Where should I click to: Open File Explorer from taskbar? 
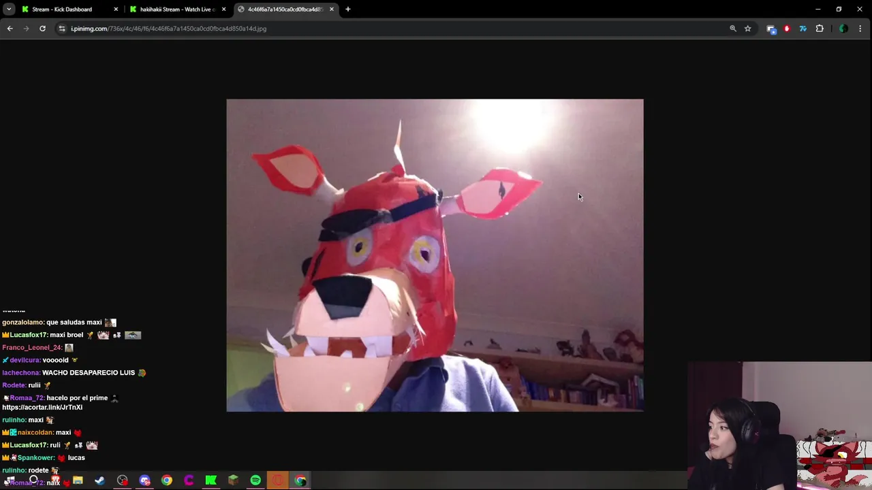click(x=78, y=480)
